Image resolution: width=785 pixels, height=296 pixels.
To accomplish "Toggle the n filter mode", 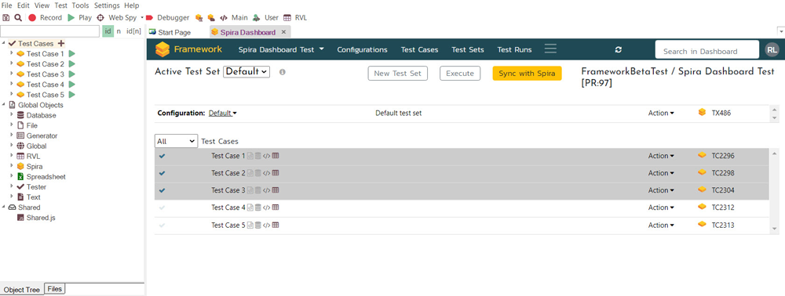I will (x=119, y=31).
